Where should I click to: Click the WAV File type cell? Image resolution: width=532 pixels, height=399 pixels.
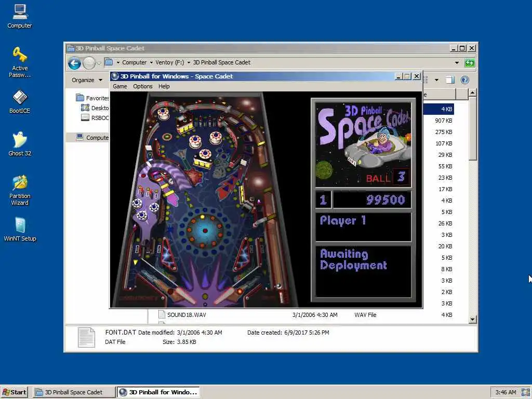click(x=365, y=315)
